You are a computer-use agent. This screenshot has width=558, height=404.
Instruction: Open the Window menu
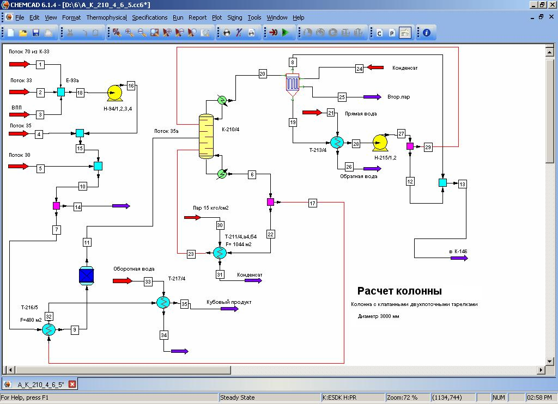(277, 17)
